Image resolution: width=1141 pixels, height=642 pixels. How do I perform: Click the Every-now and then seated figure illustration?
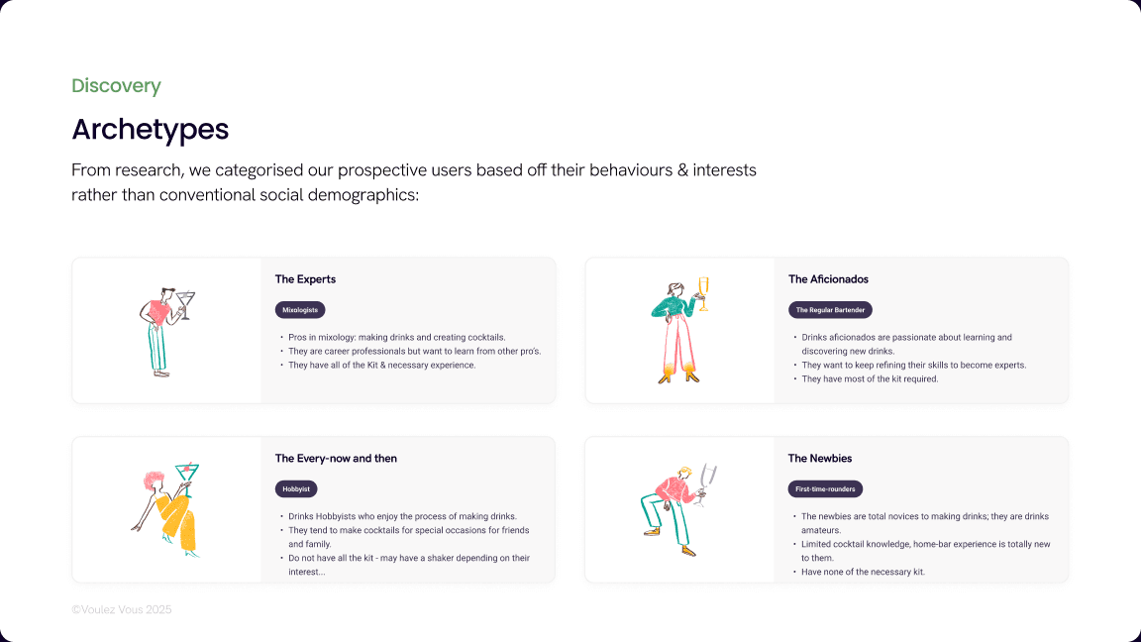click(x=166, y=509)
